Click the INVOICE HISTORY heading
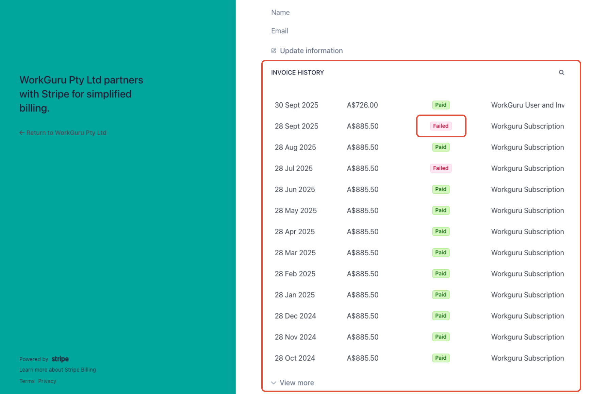The height and width of the screenshot is (394, 592). (297, 72)
